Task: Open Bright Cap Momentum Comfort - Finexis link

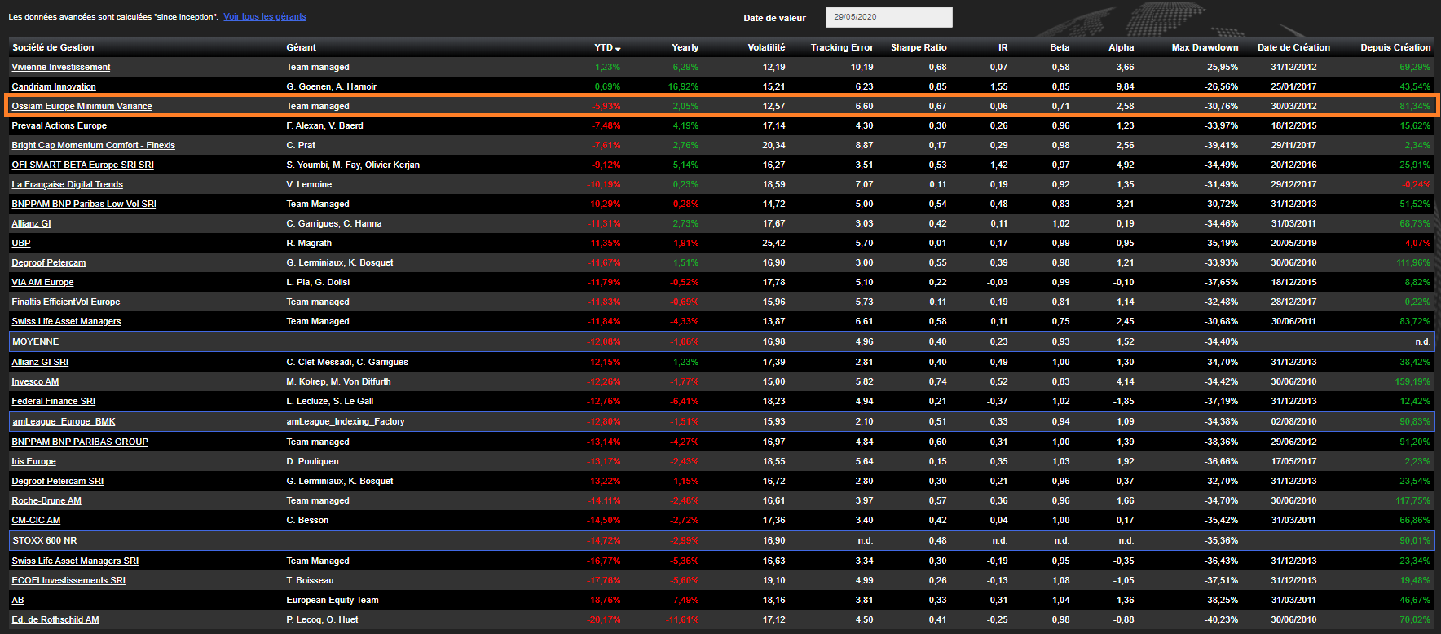Action: click(93, 145)
